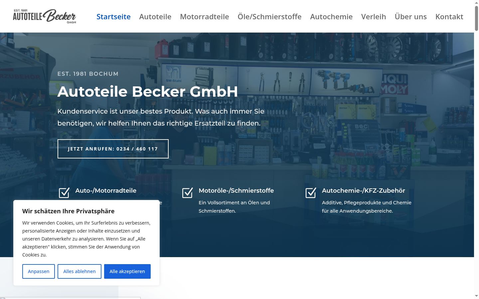Open the Startseite menu item
Image resolution: width=479 pixels, height=299 pixels.
tap(113, 17)
